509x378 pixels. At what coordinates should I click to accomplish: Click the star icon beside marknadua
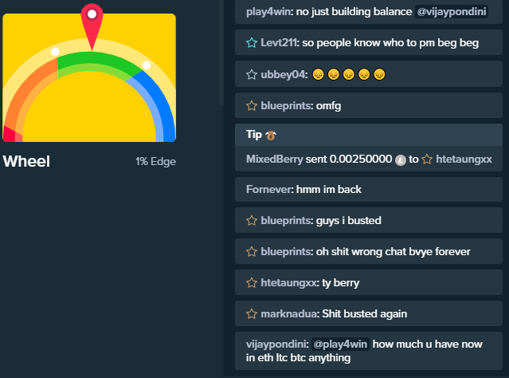tap(252, 313)
